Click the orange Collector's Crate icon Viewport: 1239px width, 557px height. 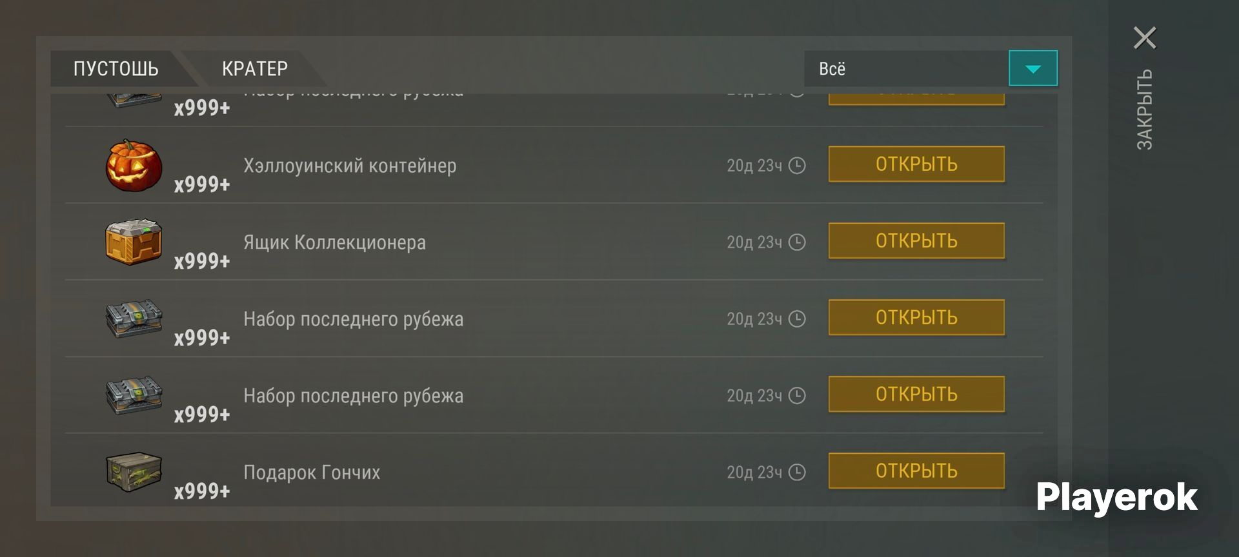134,242
